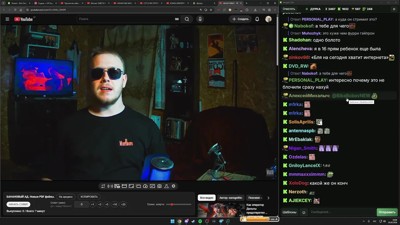Click the Alencheva username in chat
400x225 pixels.
click(301, 49)
